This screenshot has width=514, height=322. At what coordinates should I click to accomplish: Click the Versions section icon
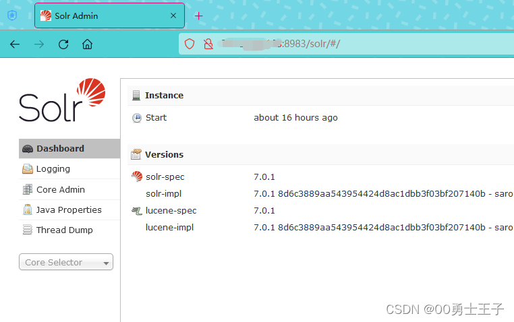coord(136,154)
